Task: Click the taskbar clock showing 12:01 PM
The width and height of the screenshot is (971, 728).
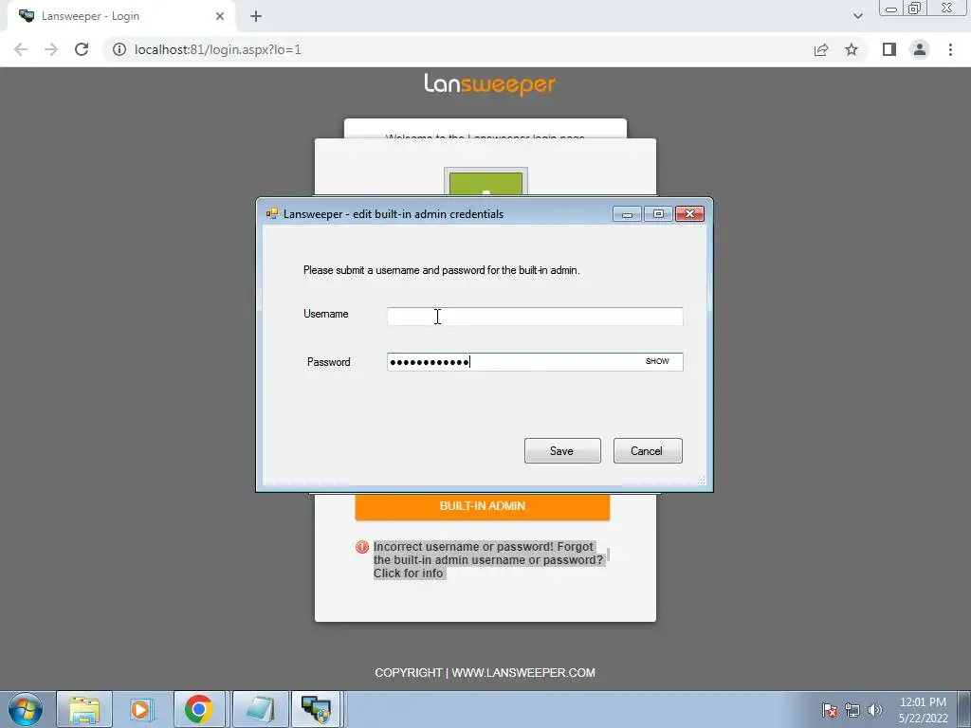Action: [923, 710]
